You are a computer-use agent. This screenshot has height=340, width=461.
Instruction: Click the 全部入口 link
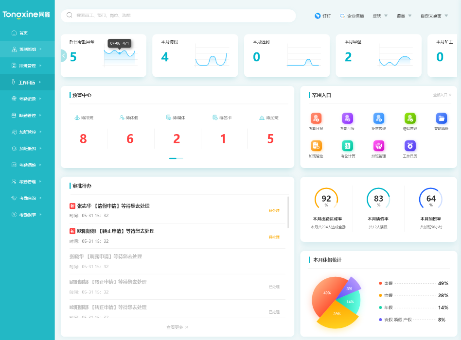[x=442, y=95]
